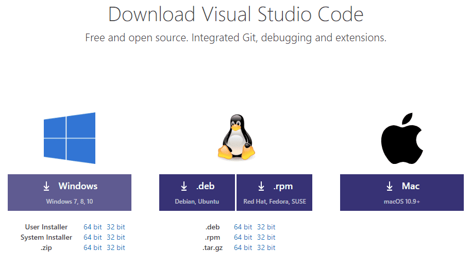Download the .rpm package for Red Hat

pos(275,192)
